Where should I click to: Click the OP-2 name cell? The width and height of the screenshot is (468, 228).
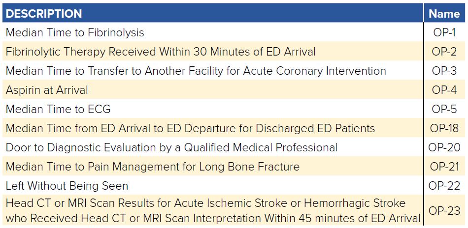(444, 52)
